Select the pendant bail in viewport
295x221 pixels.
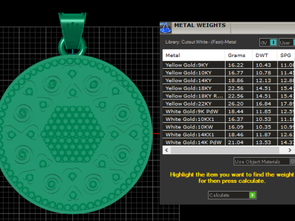[x=73, y=31]
